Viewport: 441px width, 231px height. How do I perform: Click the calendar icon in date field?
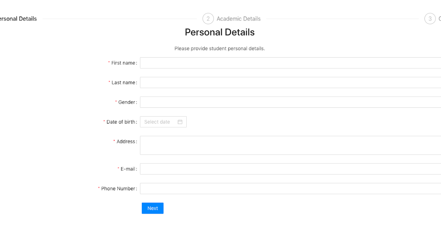coord(180,122)
